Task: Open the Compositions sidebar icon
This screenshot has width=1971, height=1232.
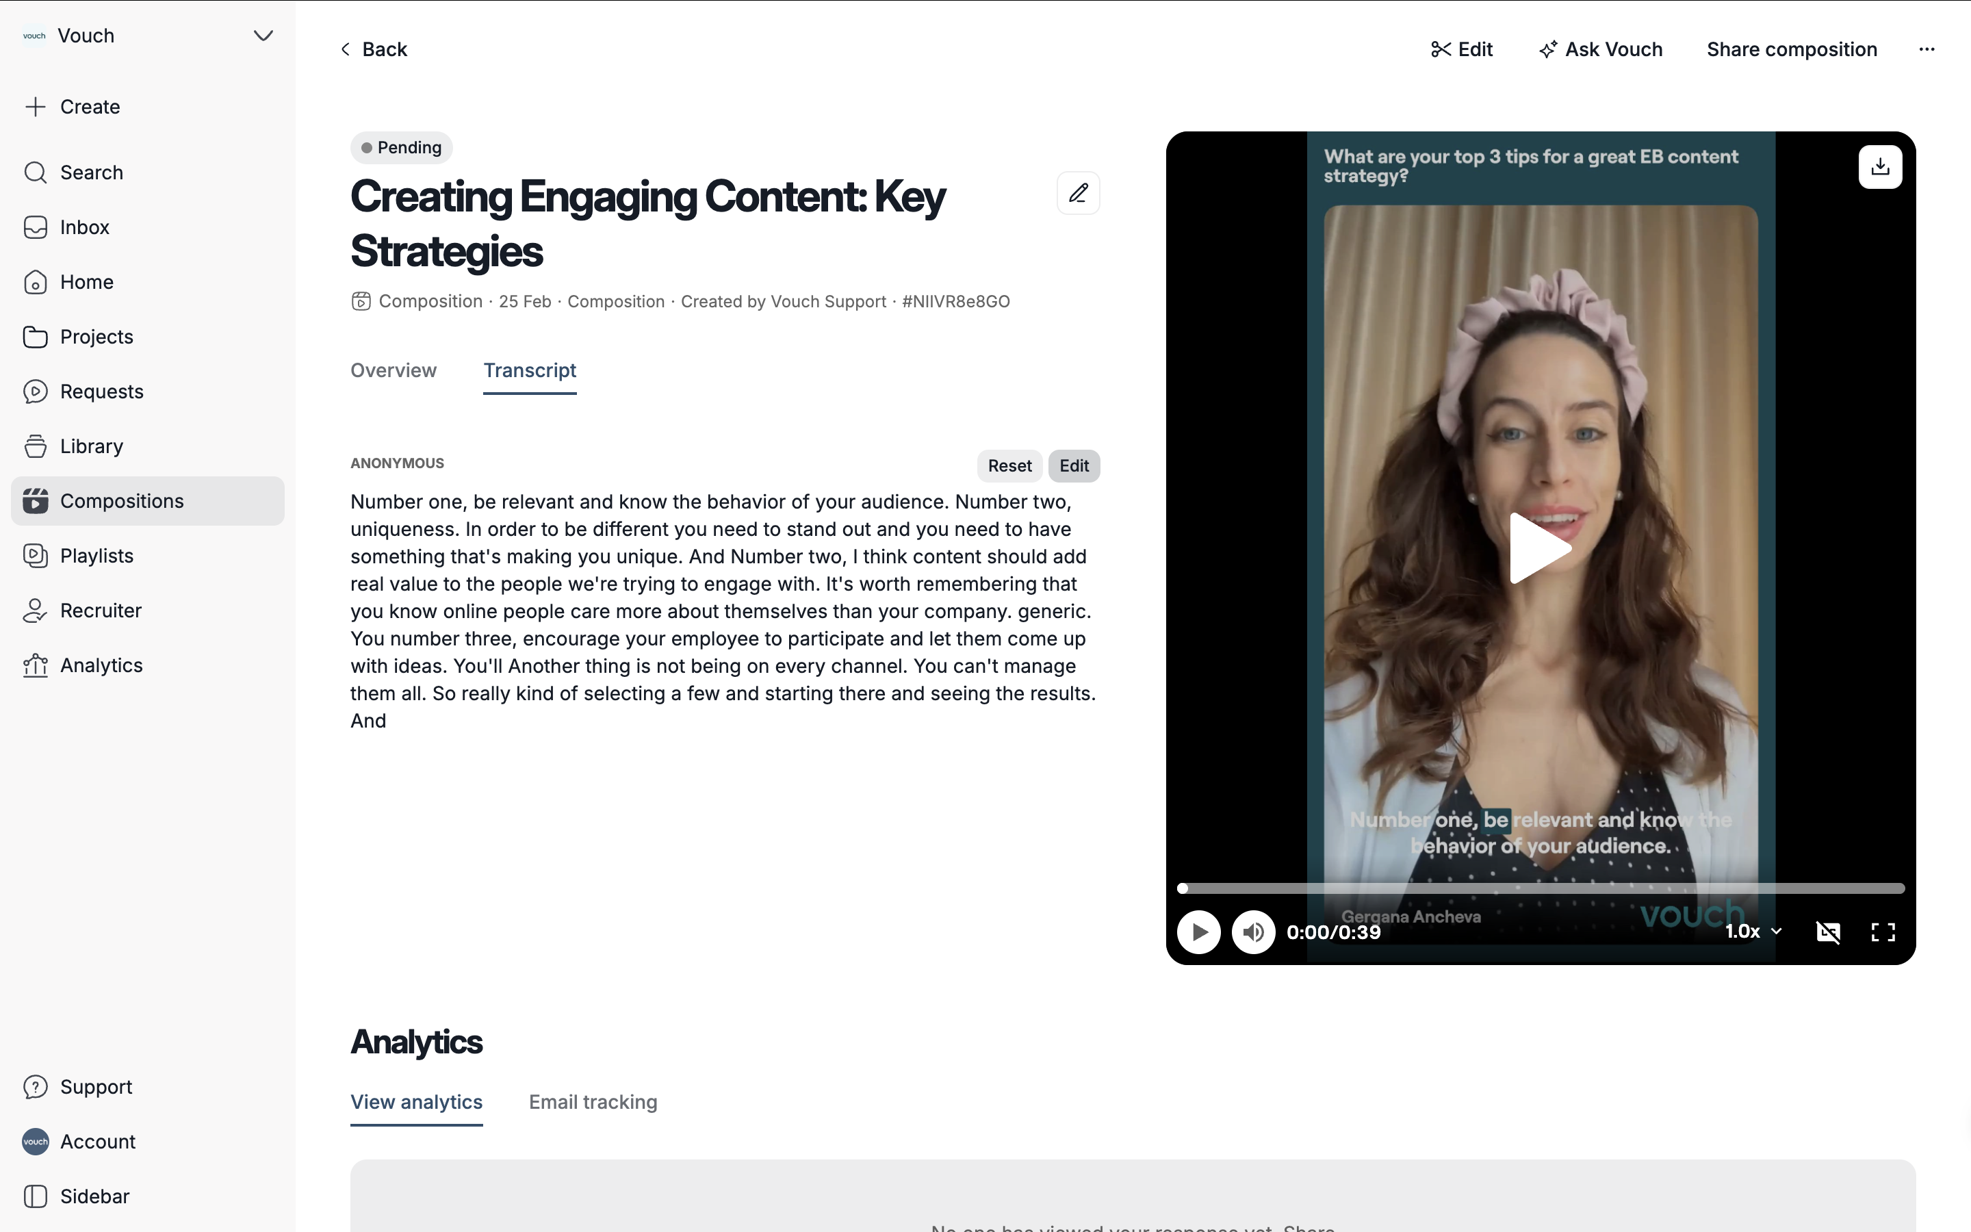Action: (x=35, y=500)
